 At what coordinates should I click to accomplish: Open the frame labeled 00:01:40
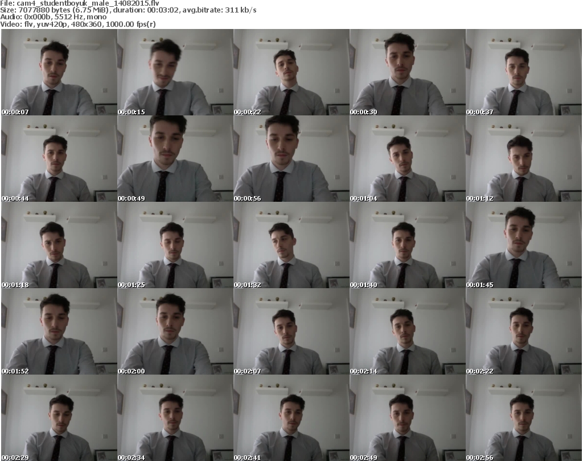pos(408,245)
